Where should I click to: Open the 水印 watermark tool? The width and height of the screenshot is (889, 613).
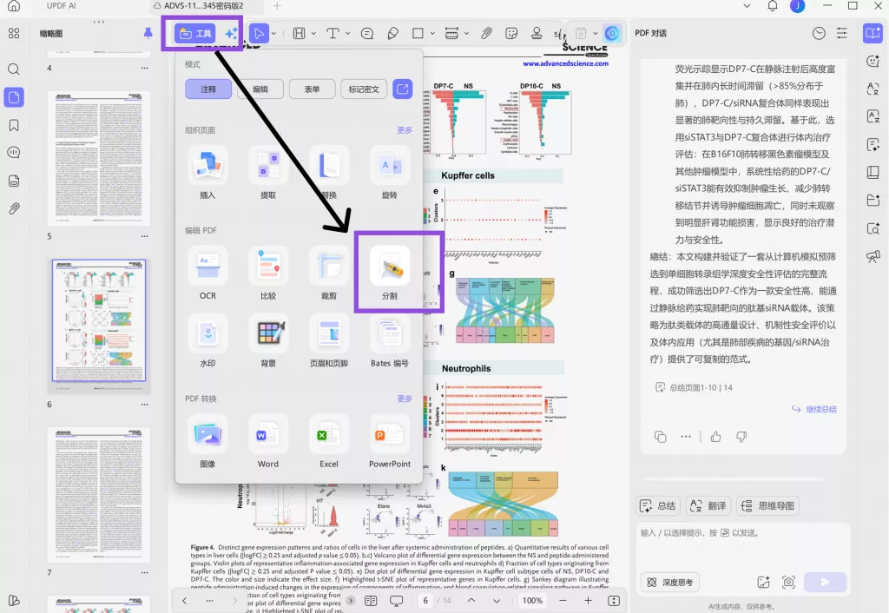pyautogui.click(x=207, y=340)
